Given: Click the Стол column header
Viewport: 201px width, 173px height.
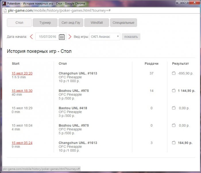Looking at the screenshot, I should [x=63, y=64].
